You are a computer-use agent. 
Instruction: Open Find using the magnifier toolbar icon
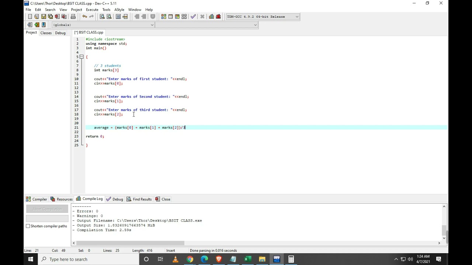click(102, 17)
